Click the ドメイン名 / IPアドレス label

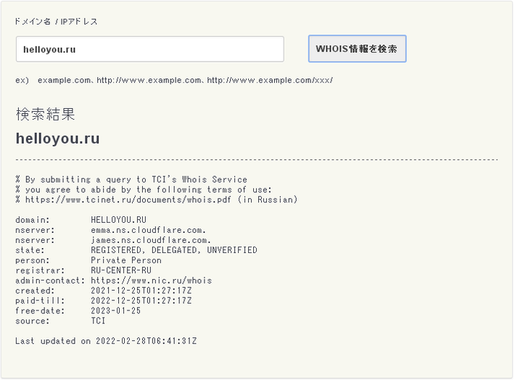tap(57, 22)
